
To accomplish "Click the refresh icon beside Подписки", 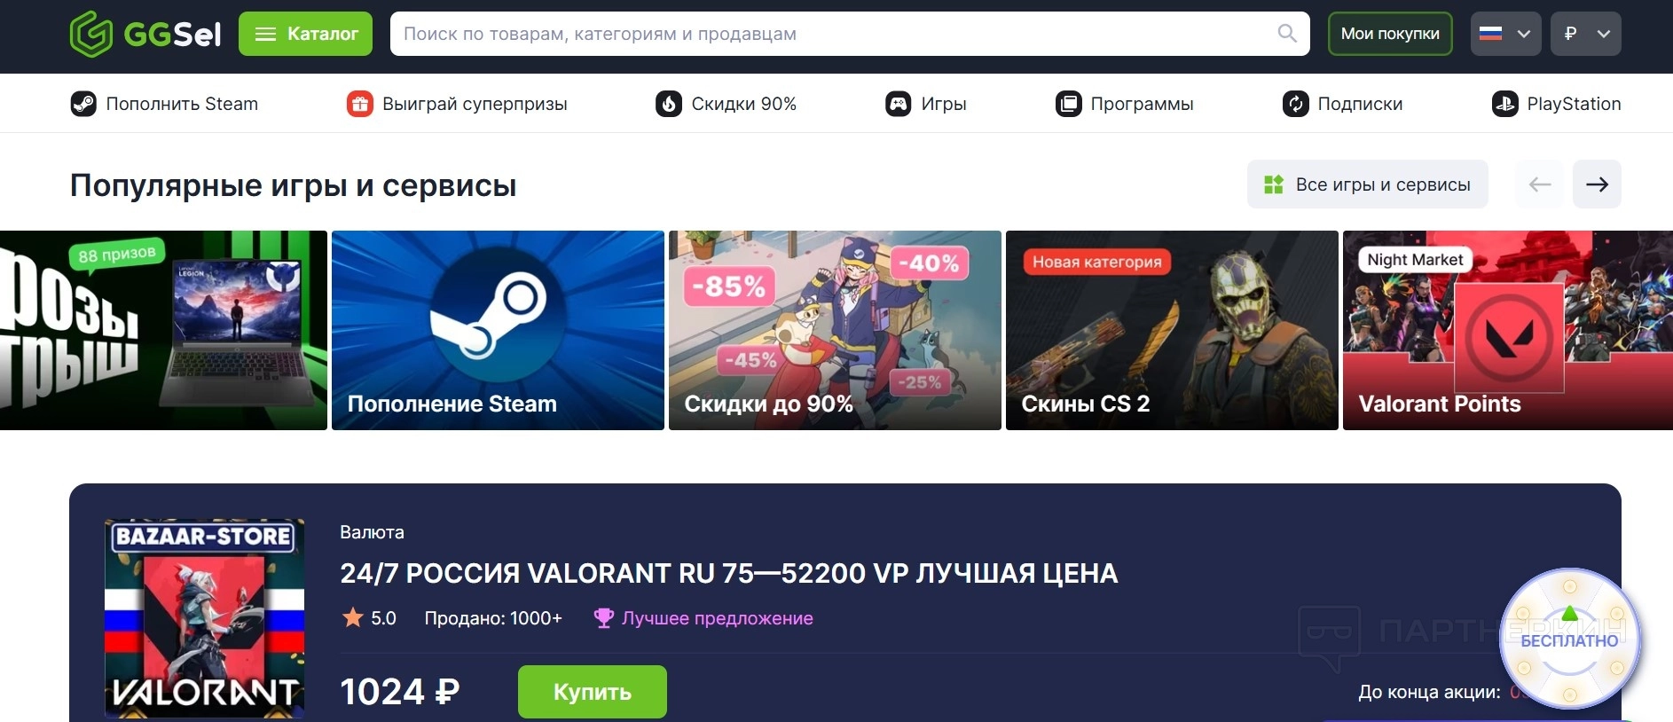I will 1296,104.
